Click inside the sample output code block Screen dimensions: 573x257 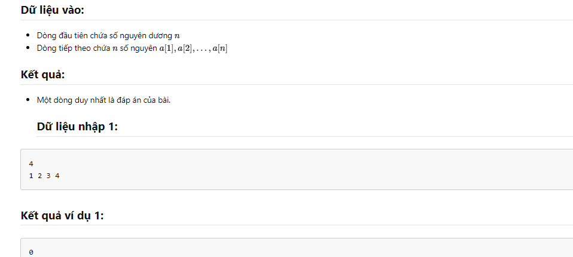pyautogui.click(x=296, y=248)
